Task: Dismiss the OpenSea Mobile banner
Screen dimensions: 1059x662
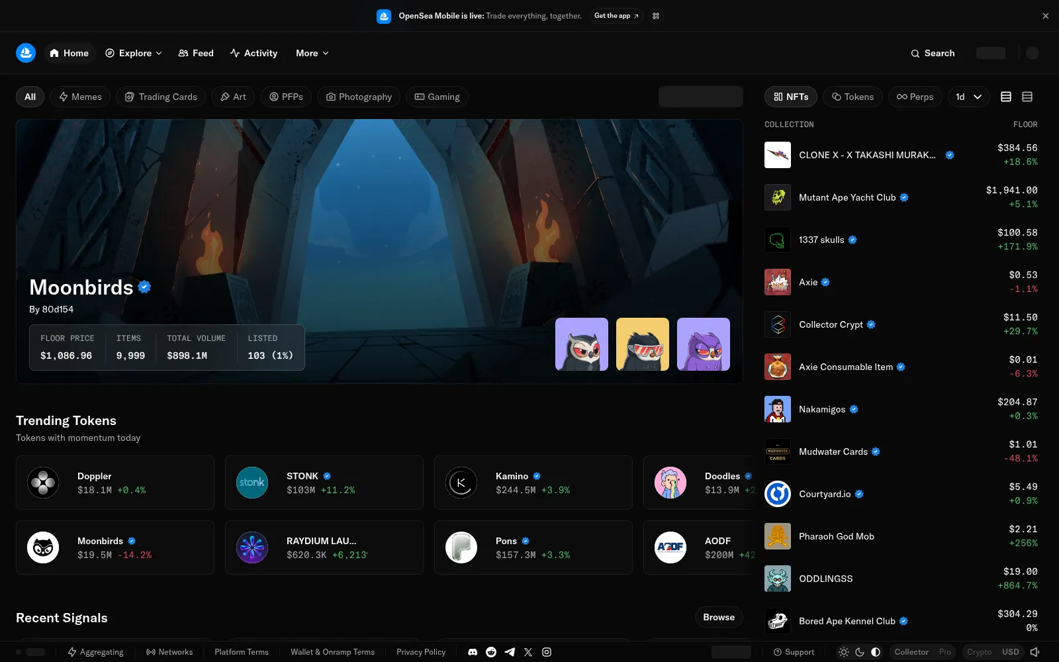Action: [x=1046, y=16]
